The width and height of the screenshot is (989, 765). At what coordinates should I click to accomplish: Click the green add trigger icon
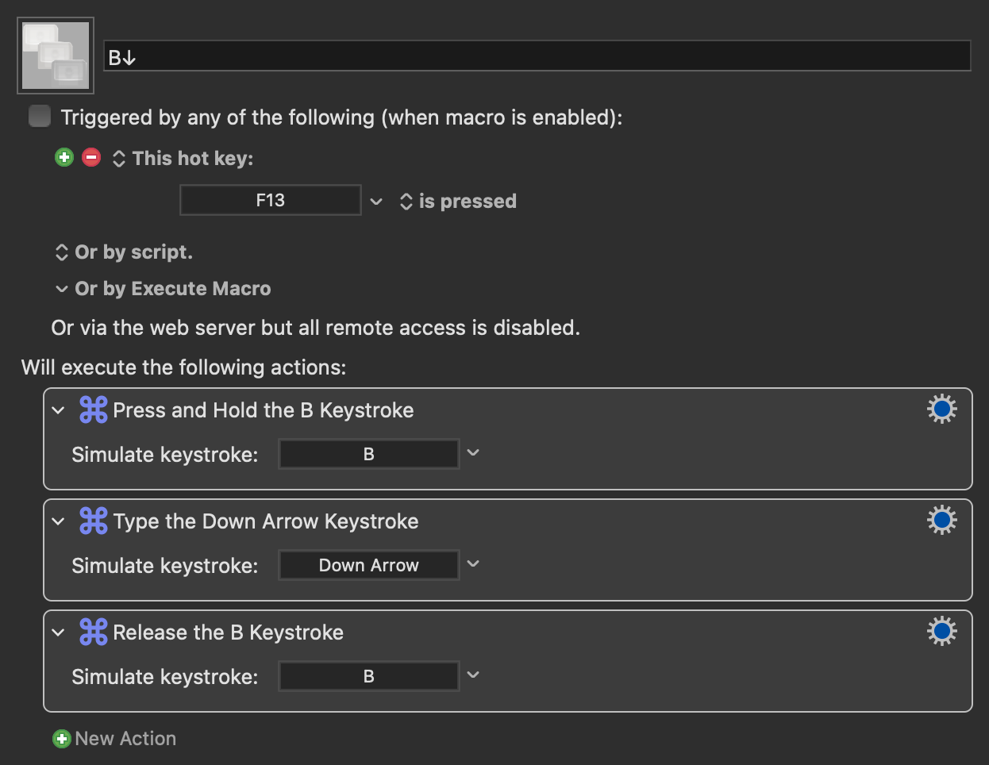click(64, 157)
